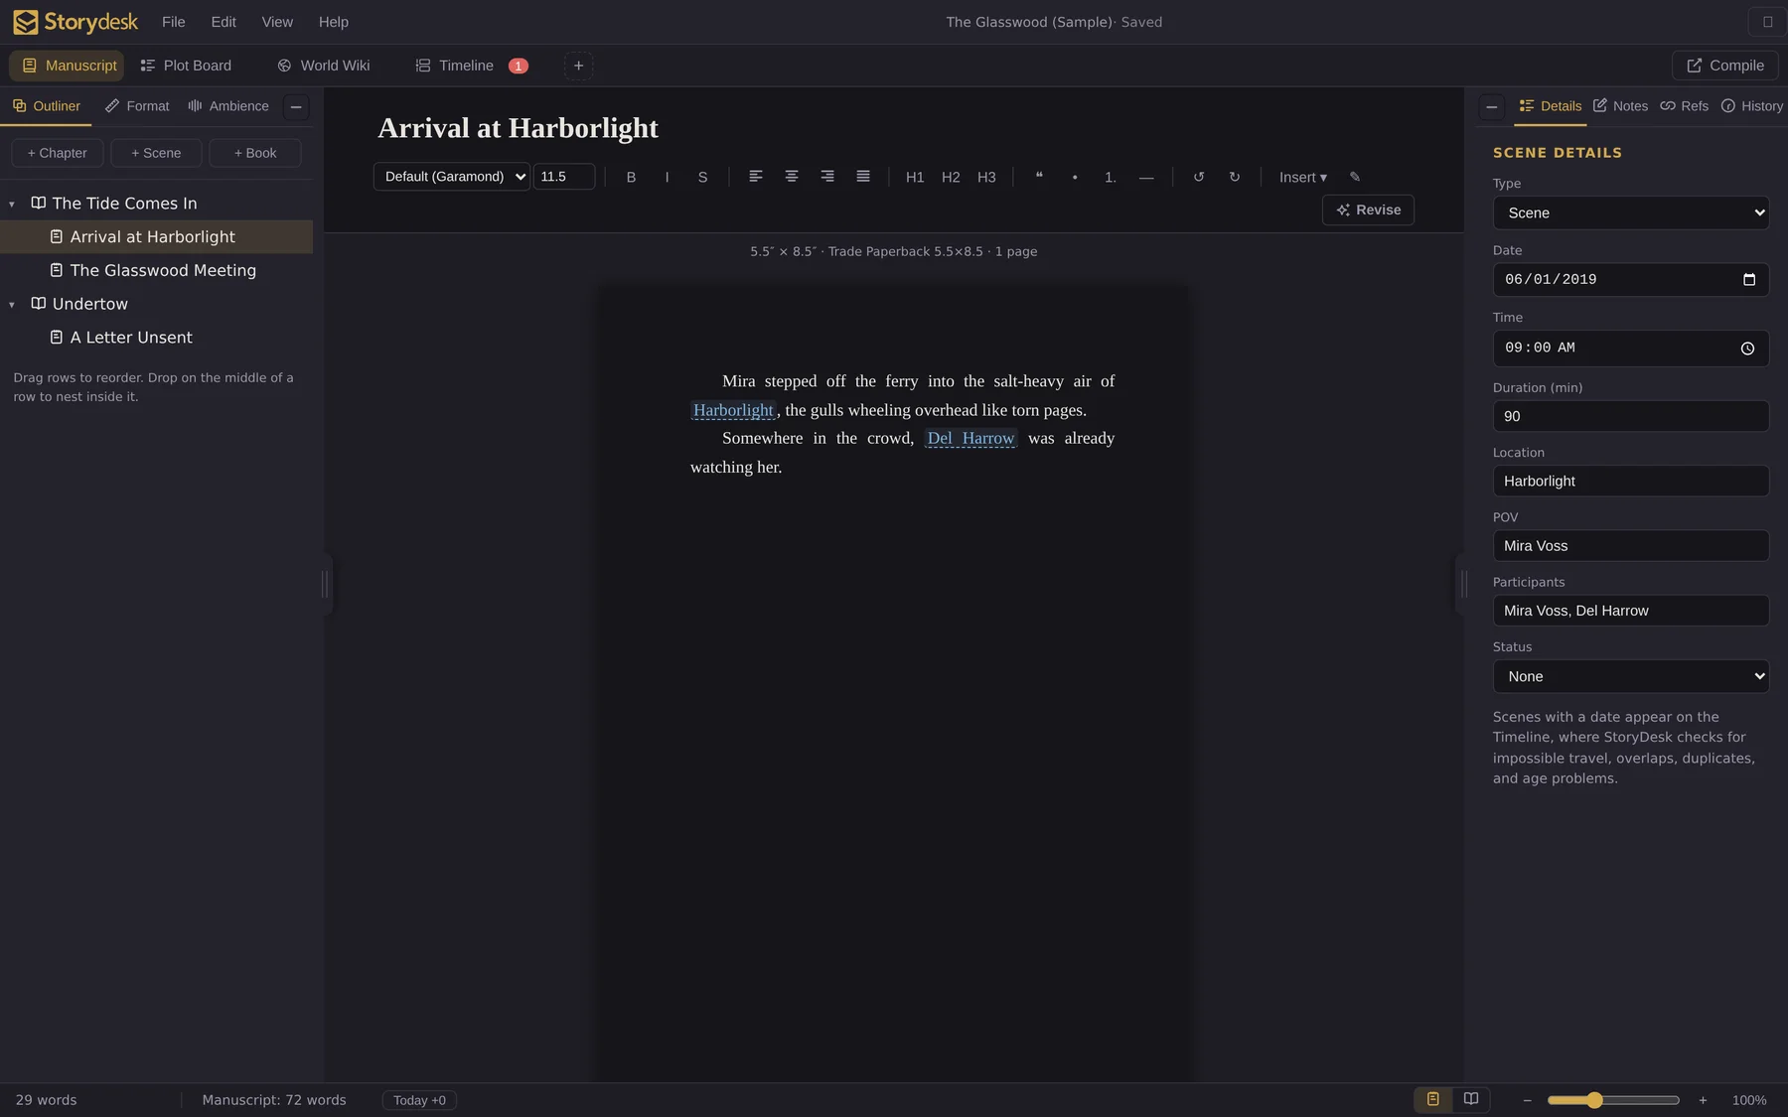This screenshot has width=1788, height=1117.
Task: Add a new scene
Action: click(x=156, y=153)
